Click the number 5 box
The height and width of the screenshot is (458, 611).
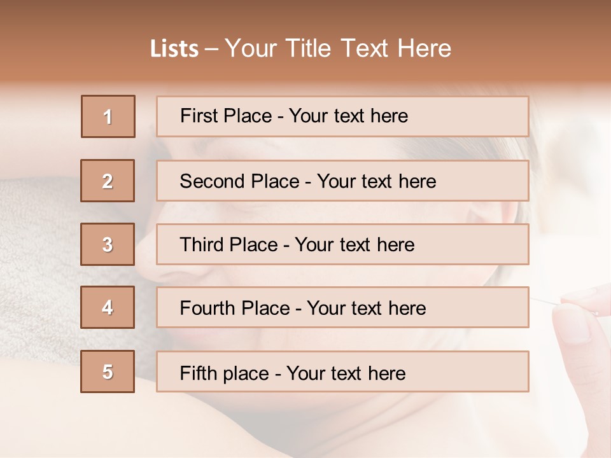click(108, 371)
